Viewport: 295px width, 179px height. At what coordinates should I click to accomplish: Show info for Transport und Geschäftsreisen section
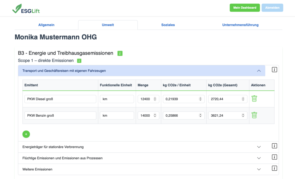tap(274, 70)
